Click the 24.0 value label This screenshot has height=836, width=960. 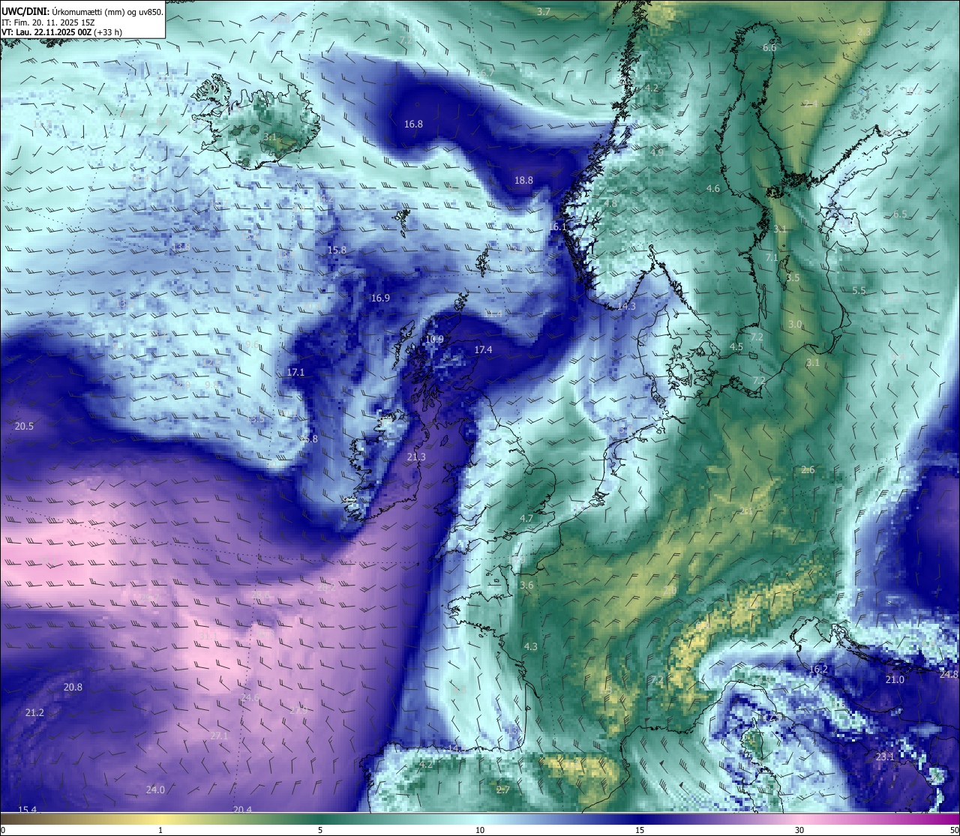(155, 790)
